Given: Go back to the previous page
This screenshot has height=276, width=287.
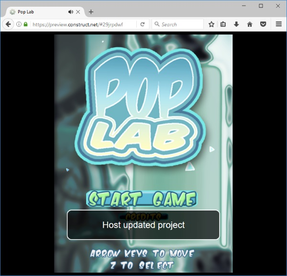Looking at the screenshot, I should point(8,24).
